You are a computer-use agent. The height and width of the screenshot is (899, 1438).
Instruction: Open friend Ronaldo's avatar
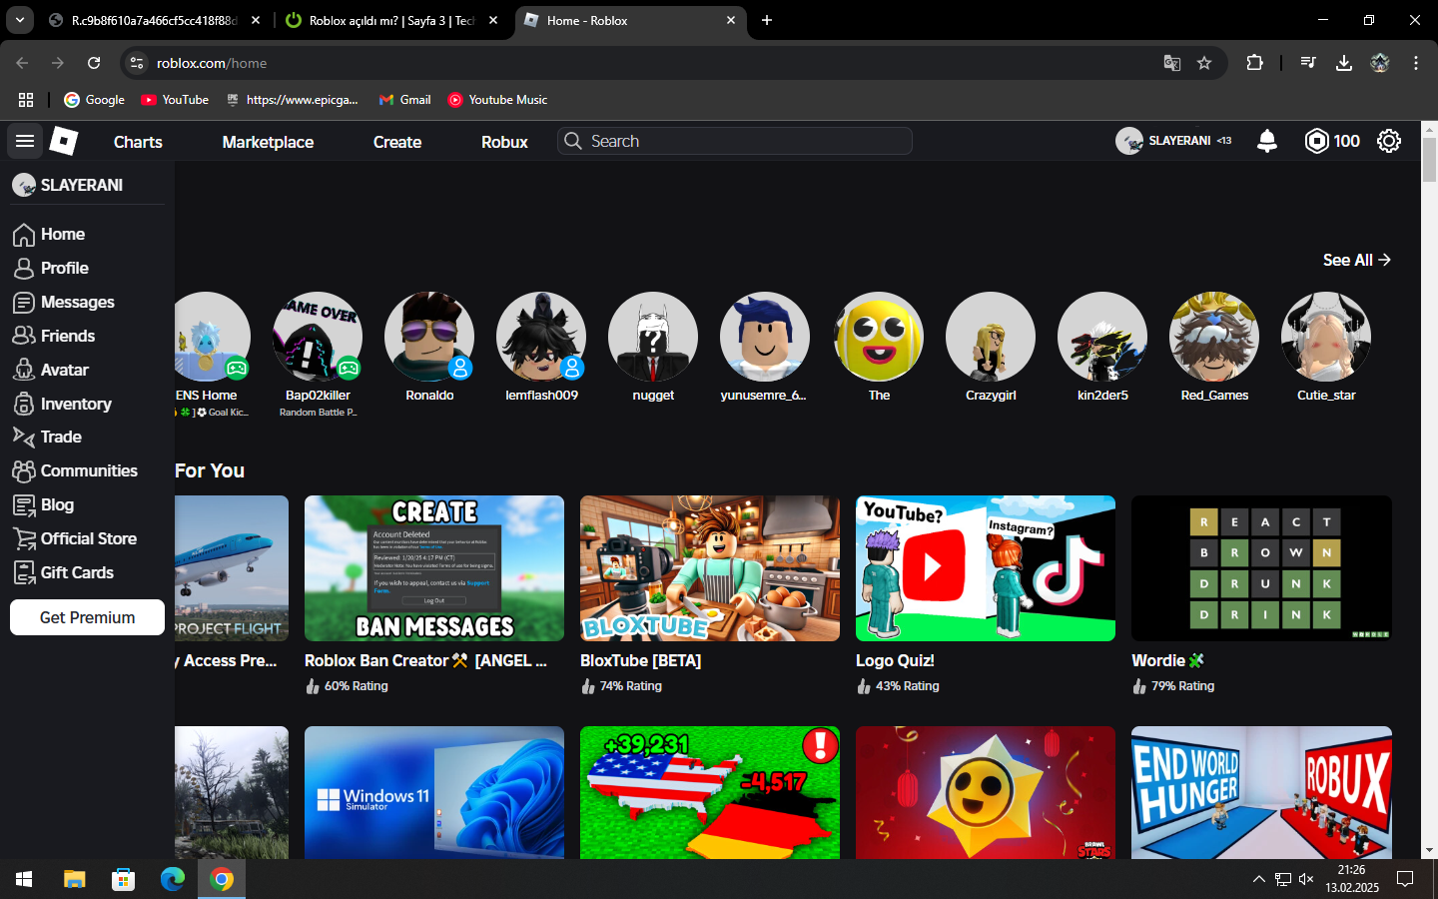point(429,337)
